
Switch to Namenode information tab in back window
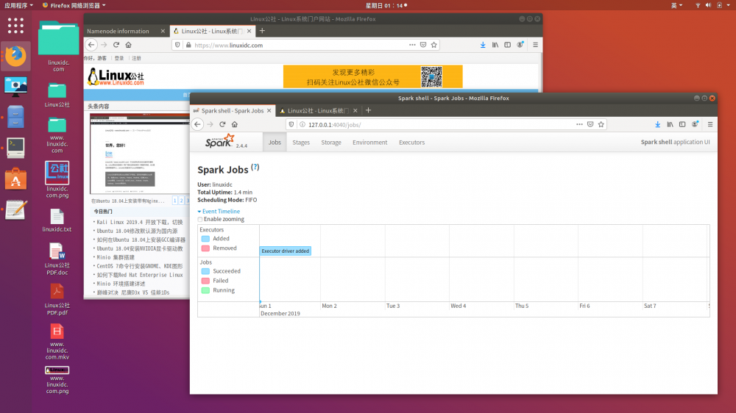[118, 31]
